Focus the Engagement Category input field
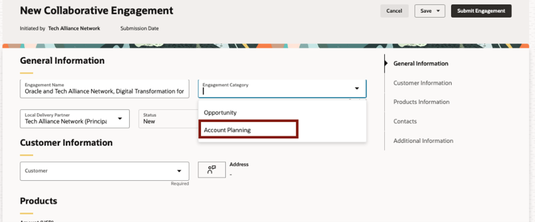The image size is (535, 222). [x=276, y=91]
